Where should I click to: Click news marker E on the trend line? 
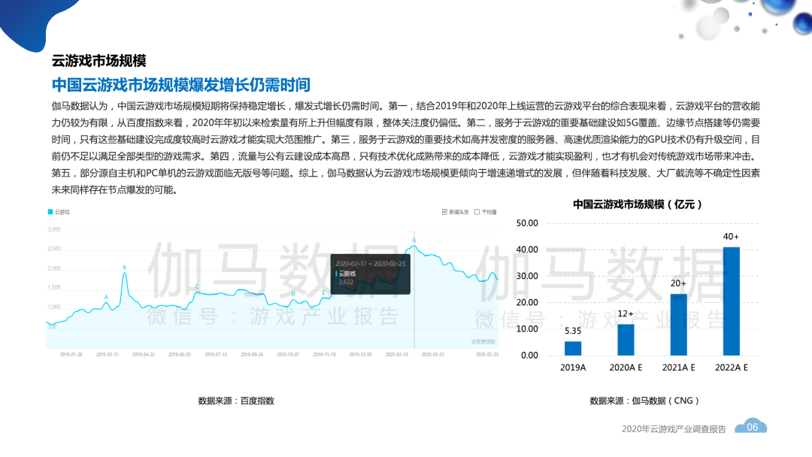click(323, 292)
